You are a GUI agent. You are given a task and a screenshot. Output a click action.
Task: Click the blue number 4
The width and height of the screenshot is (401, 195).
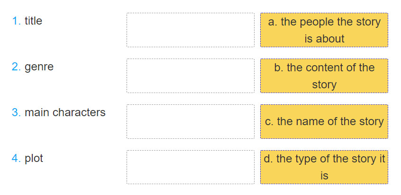(x=17, y=158)
